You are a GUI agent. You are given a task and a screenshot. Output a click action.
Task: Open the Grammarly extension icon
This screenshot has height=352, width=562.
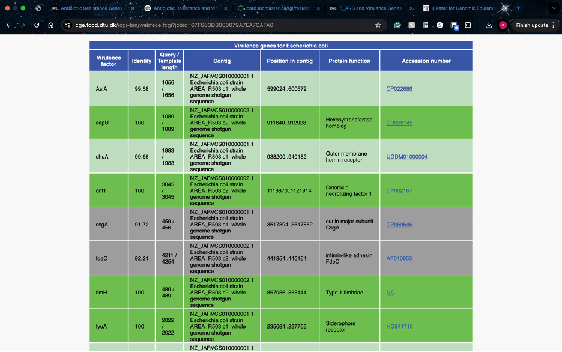click(397, 25)
